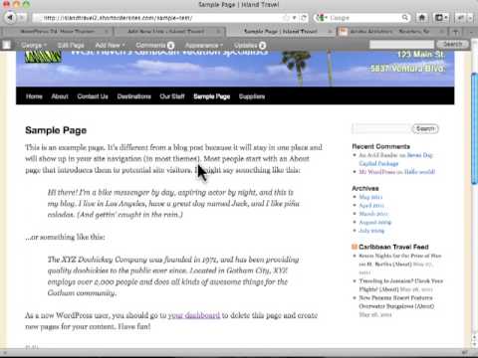The width and height of the screenshot is (478, 358).
Task: Switch to the fourth browser tab with orange icon
Action: coord(391,32)
